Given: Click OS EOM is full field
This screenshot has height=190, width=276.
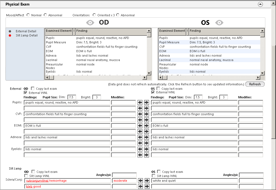Looking at the screenshot, I should [194, 126].
